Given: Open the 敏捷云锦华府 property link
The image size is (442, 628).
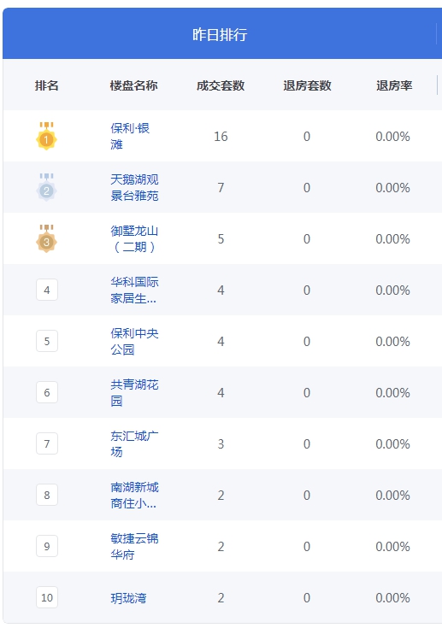Looking at the screenshot, I should coord(134,546).
